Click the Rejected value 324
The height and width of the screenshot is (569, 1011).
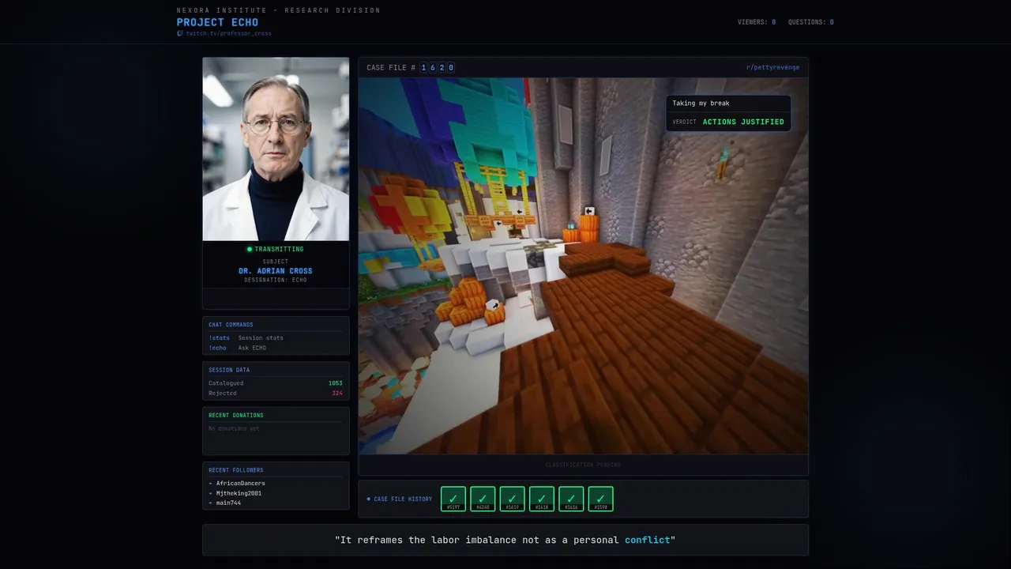click(337, 393)
